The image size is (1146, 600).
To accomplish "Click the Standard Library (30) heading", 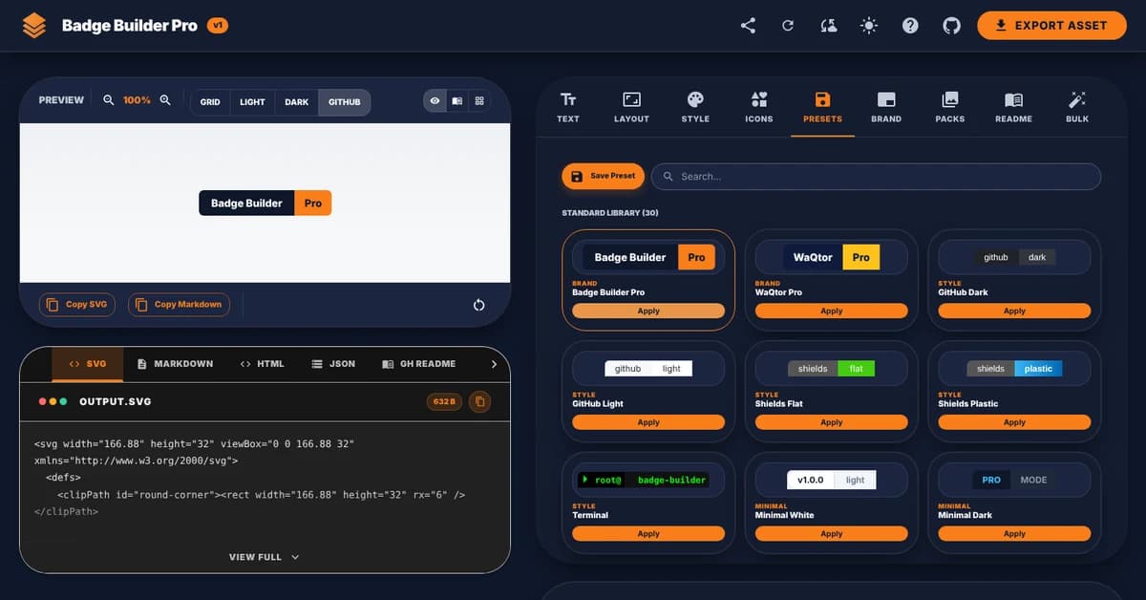I will pos(609,213).
